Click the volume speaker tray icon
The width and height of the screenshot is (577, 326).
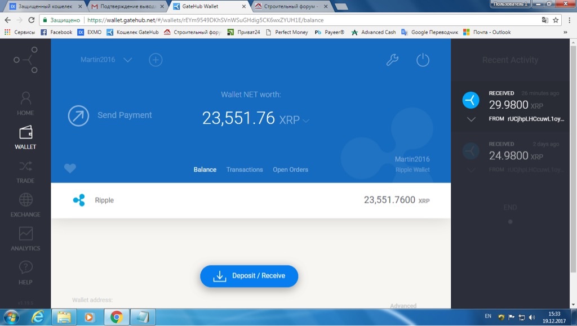[x=532, y=317]
